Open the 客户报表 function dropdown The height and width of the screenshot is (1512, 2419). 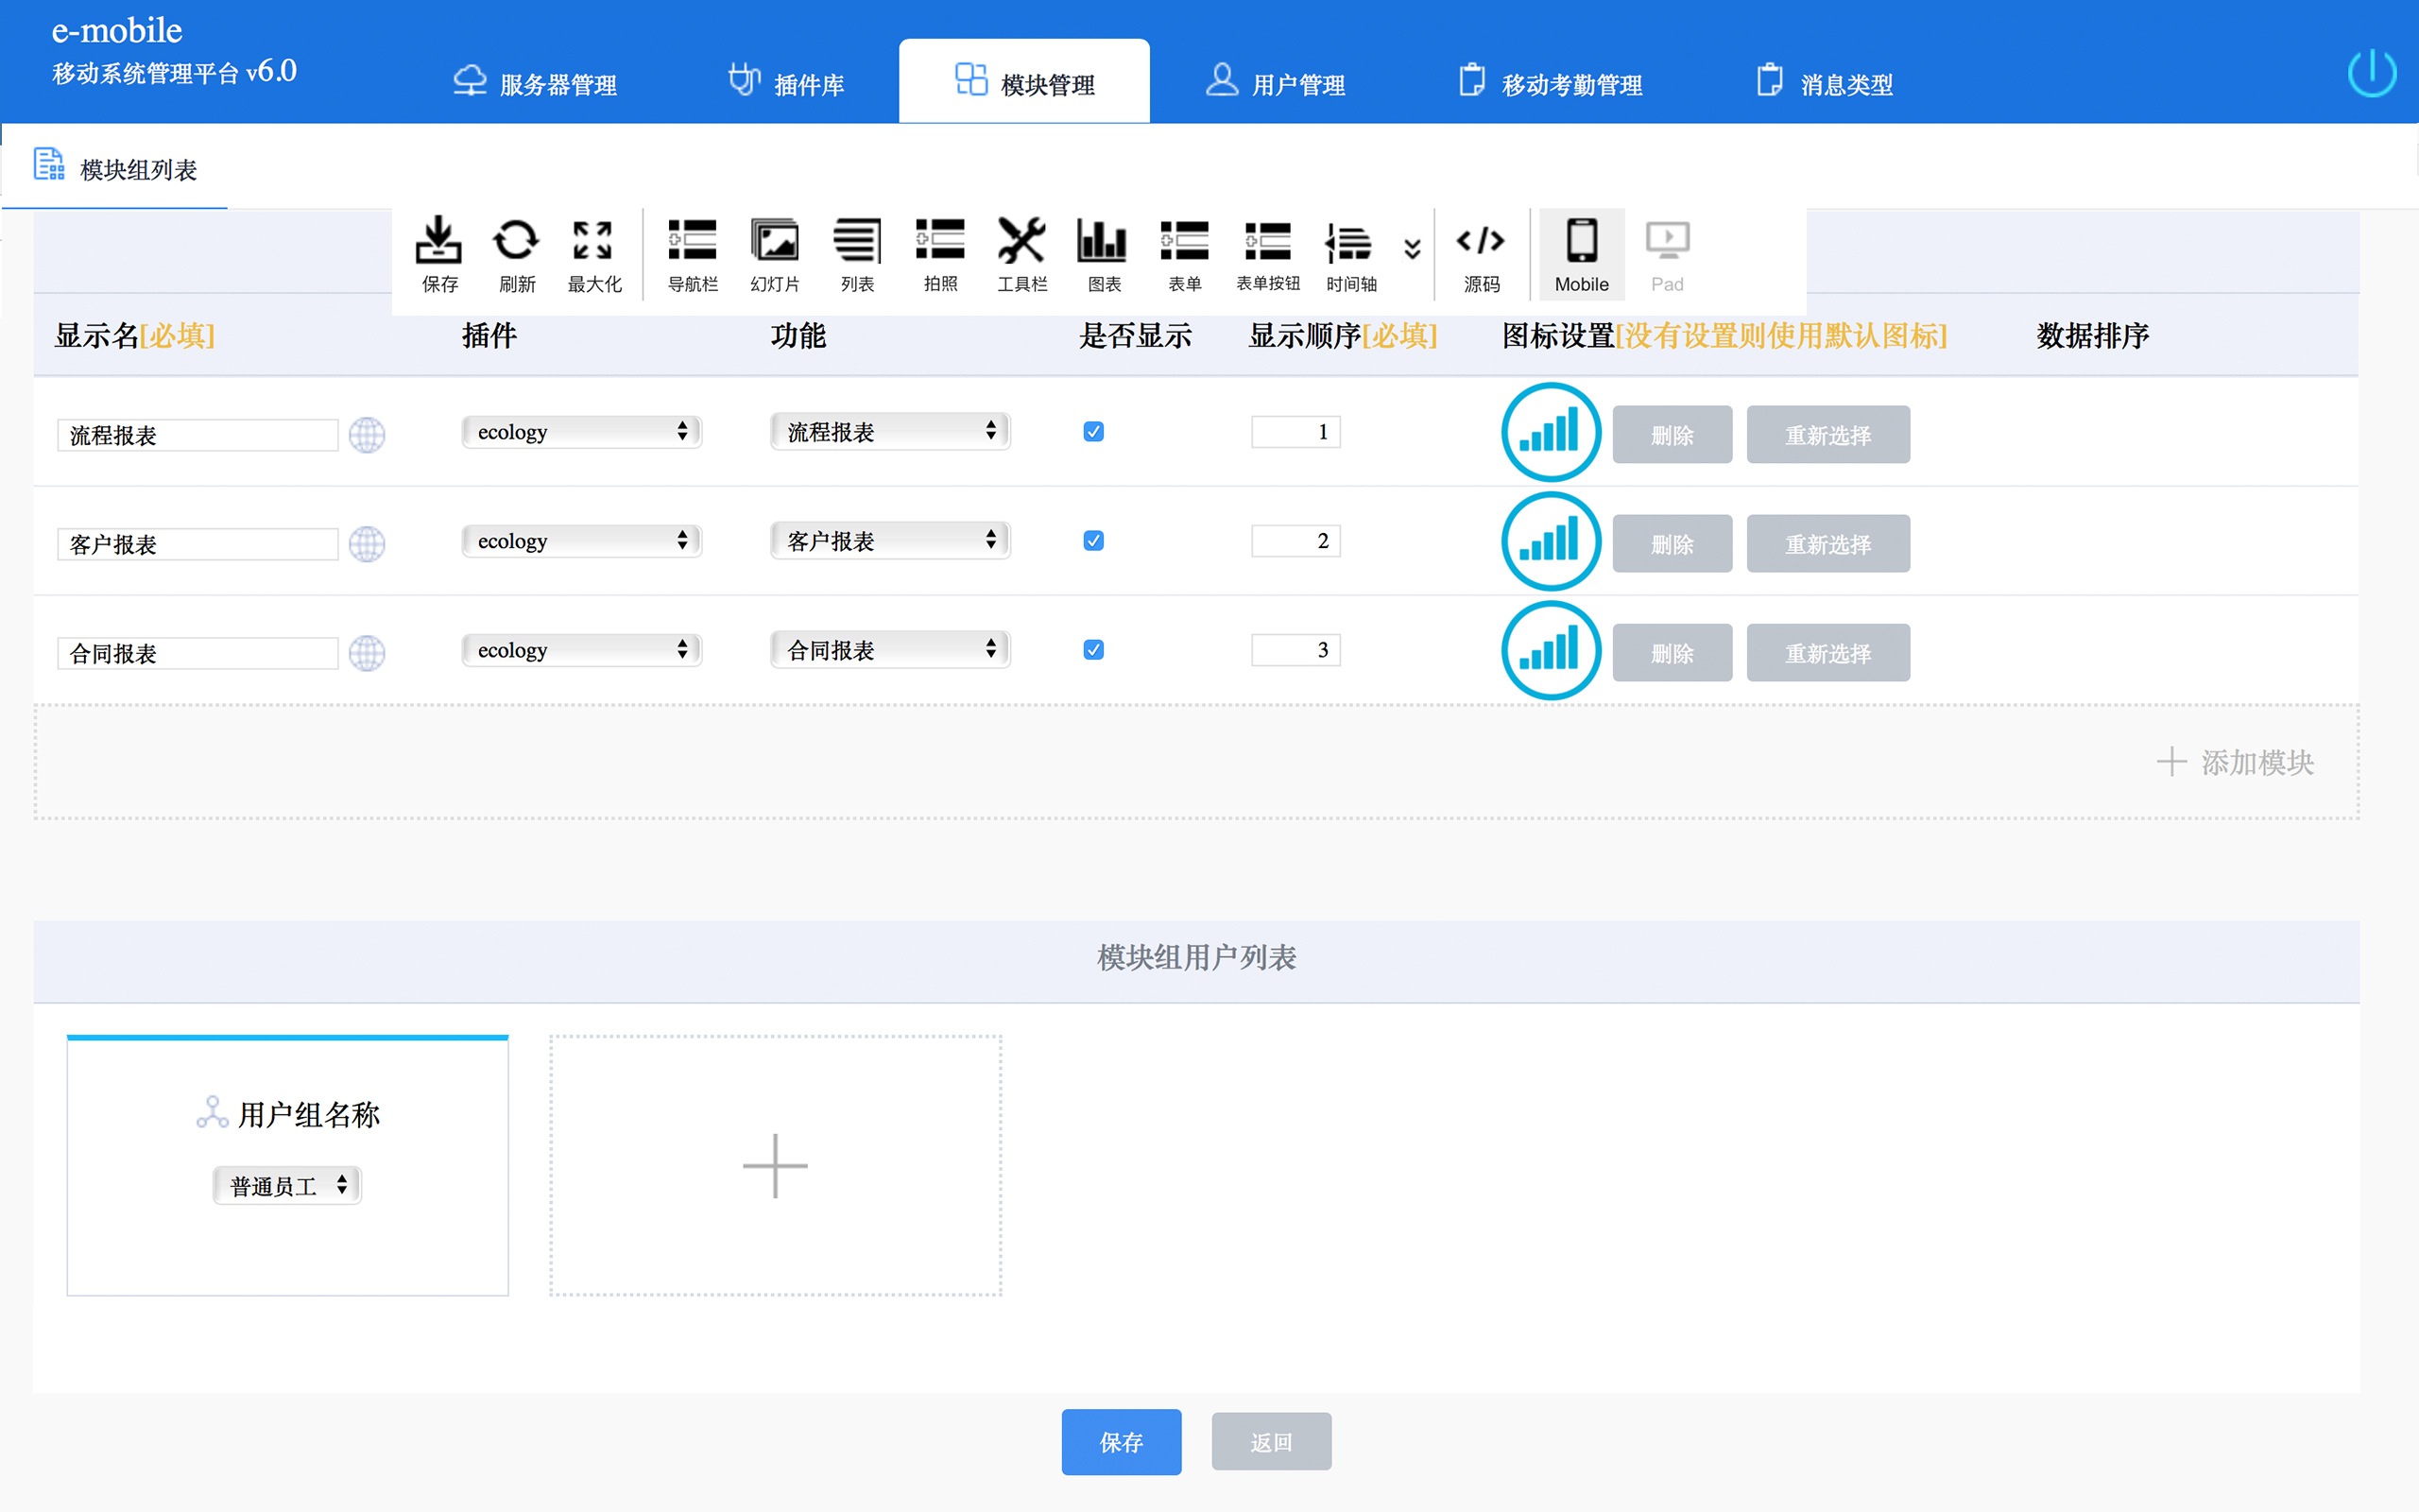pos(889,541)
